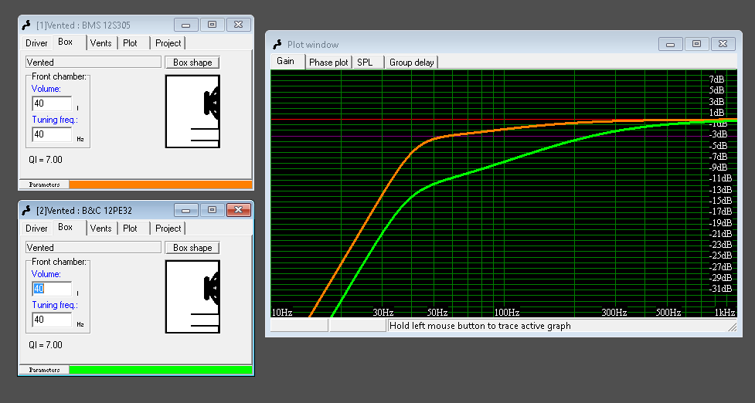Minimize the BMS 12S305 window
This screenshot has height=403, width=755.
point(186,24)
